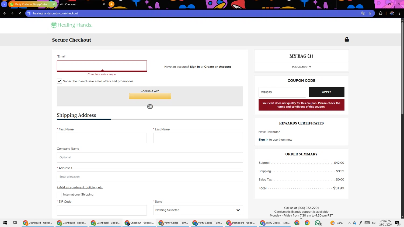
Task: Restore down the Chrome window
Action: click(389, 4)
